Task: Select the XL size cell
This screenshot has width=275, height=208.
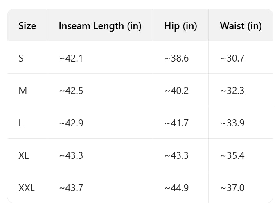Action: coord(24,155)
